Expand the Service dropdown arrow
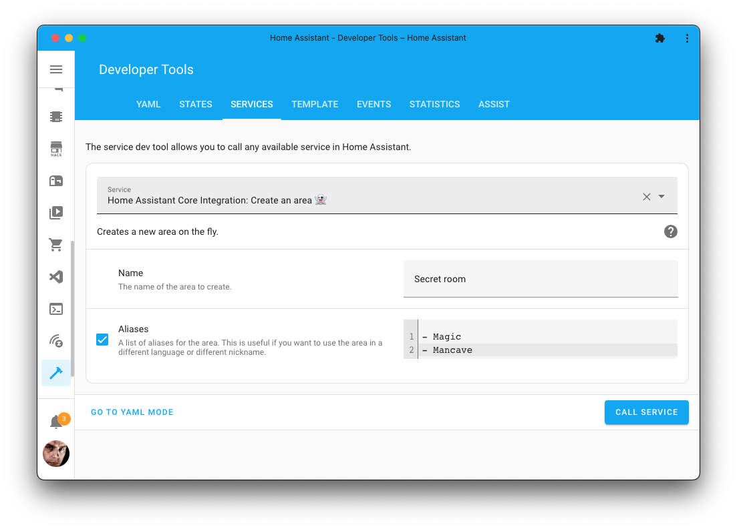 tap(661, 197)
